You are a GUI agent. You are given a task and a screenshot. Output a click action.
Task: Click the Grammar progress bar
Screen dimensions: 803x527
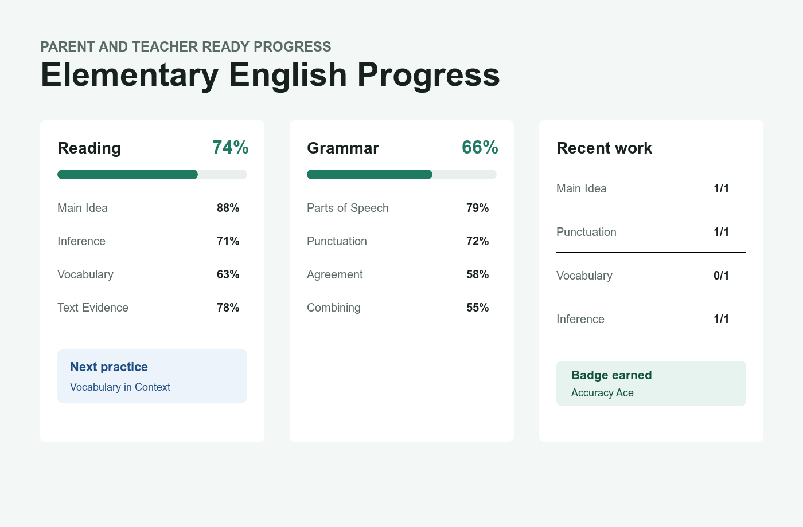point(402,175)
